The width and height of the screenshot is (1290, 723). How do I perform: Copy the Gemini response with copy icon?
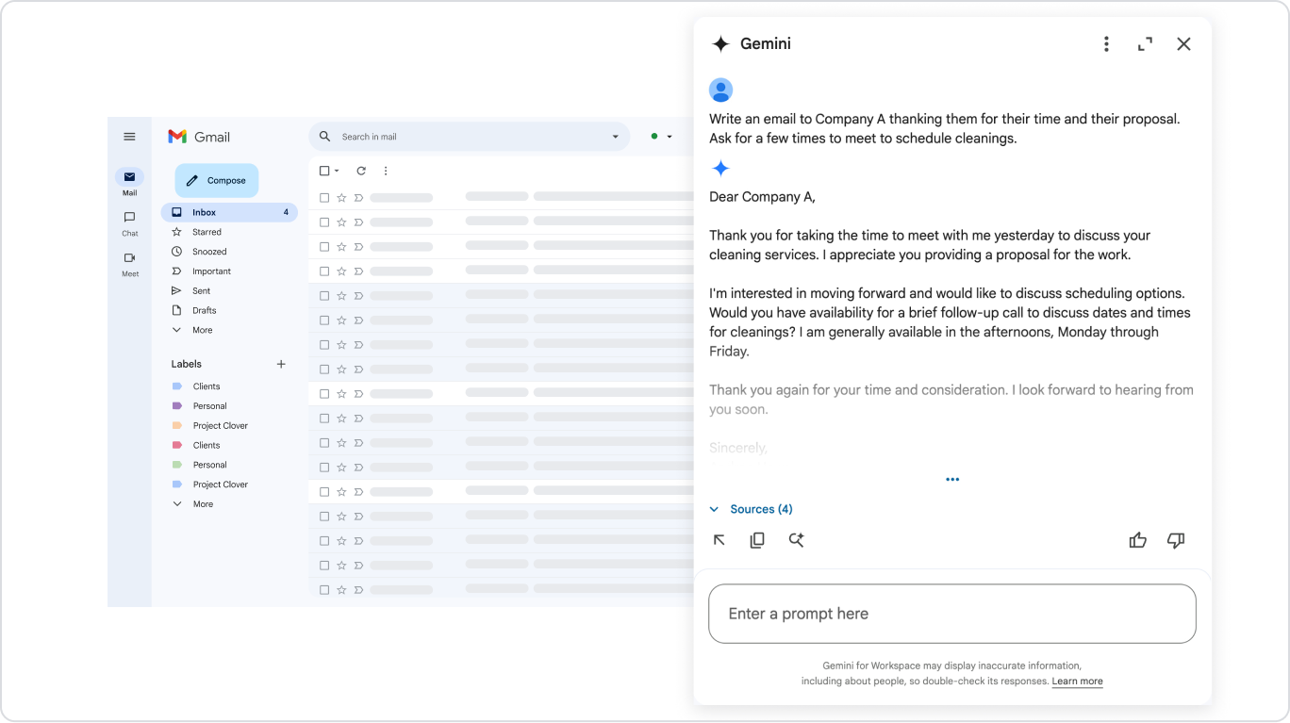[757, 540]
